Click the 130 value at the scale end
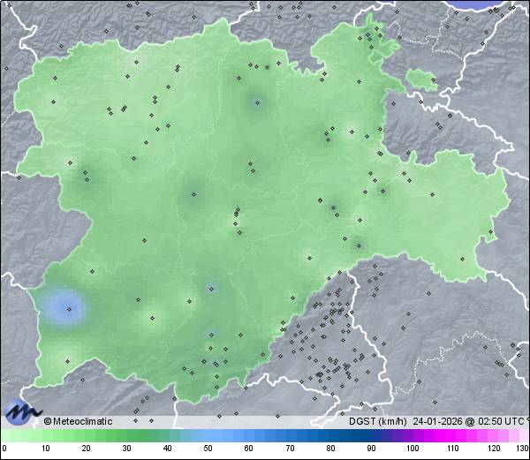530x460 pixels. [x=522, y=449]
